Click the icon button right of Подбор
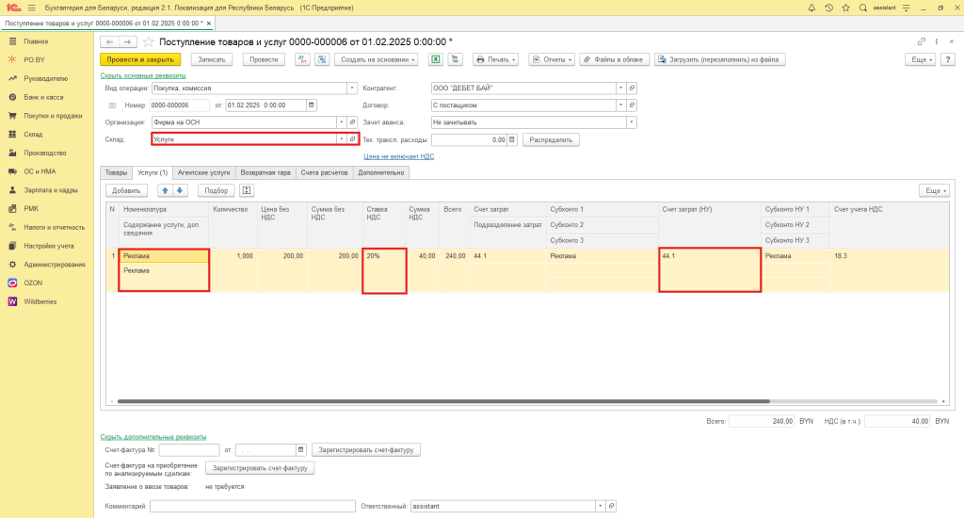964x518 pixels. [x=247, y=190]
